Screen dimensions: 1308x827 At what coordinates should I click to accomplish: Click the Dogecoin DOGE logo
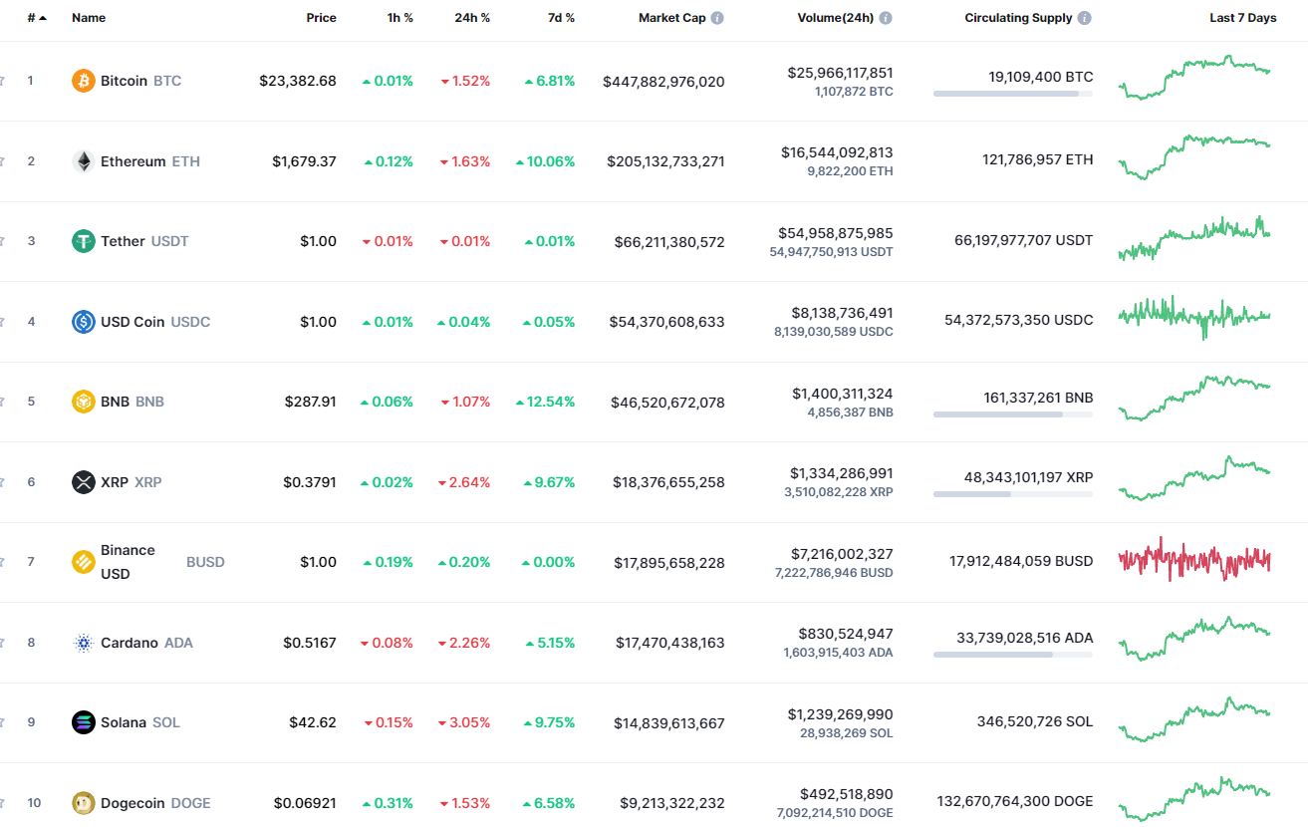[83, 802]
